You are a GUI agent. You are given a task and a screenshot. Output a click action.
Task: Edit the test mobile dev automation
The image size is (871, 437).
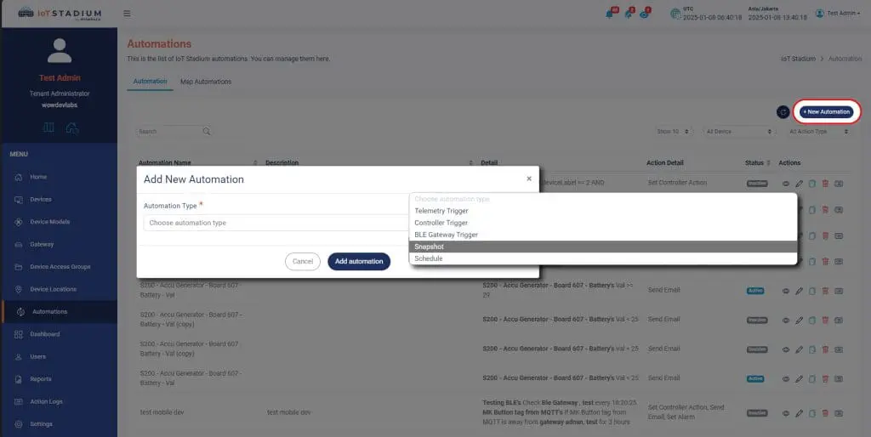(799, 412)
